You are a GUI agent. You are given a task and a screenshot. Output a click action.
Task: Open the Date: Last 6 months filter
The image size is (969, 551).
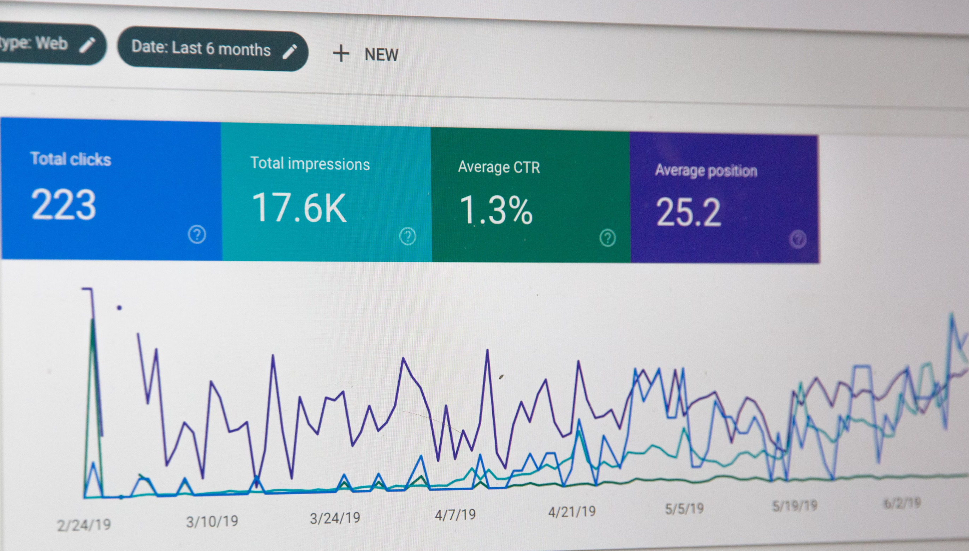click(201, 49)
